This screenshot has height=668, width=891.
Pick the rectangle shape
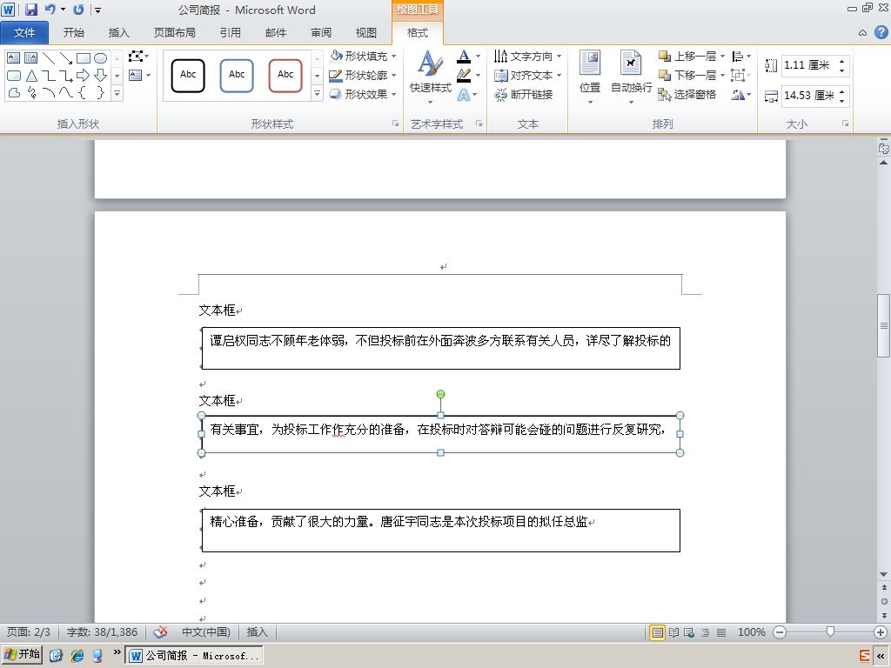84,58
